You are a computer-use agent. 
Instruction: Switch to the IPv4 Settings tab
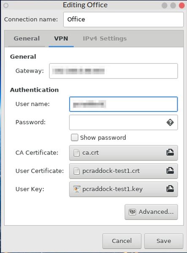(105, 38)
